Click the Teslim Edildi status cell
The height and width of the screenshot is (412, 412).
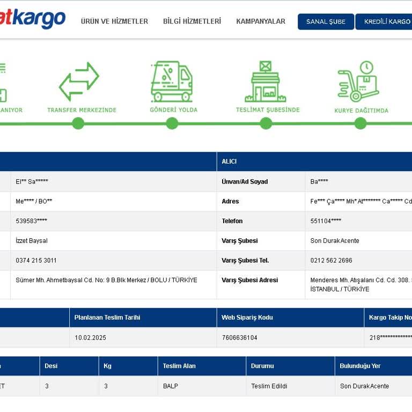point(291,386)
